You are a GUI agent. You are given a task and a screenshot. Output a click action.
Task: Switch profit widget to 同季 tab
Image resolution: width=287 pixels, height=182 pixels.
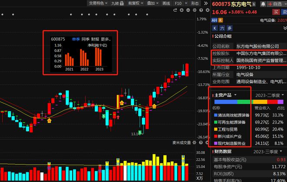(x=86, y=39)
